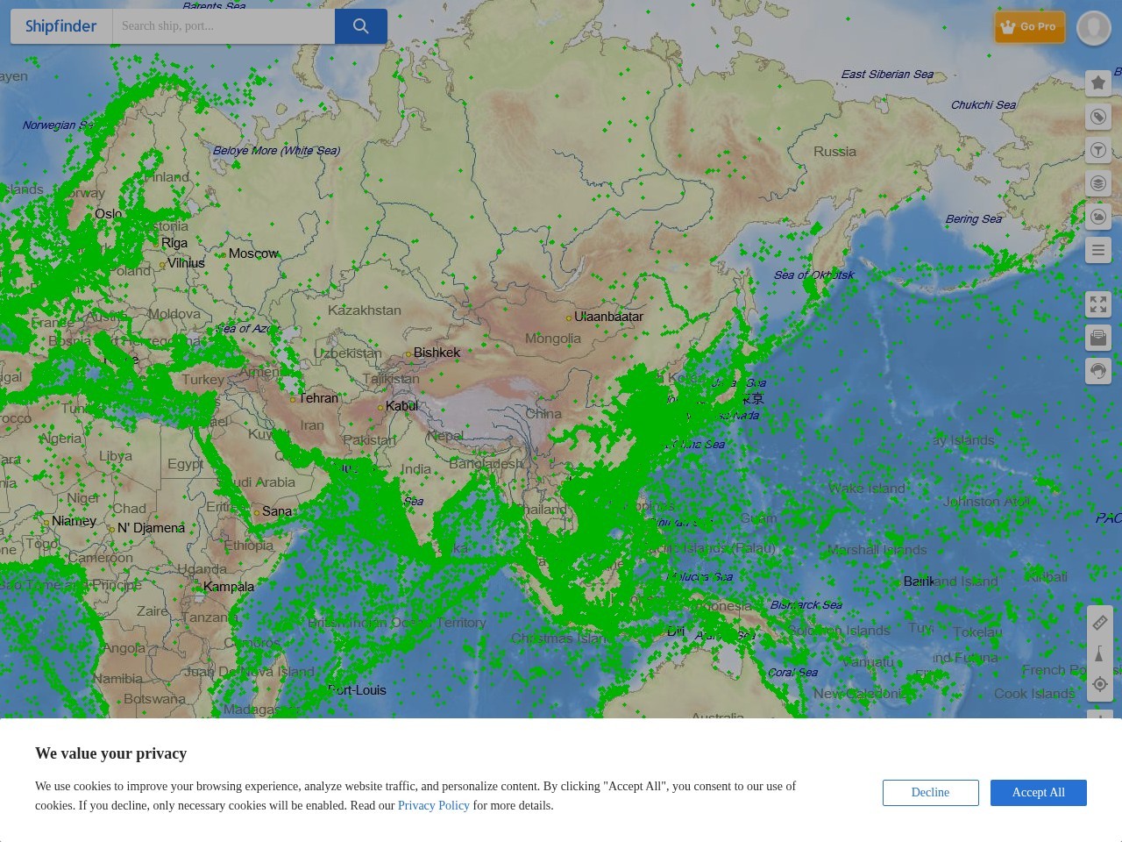Click the blue search magnifier button
This screenshot has width=1122, height=842.
click(x=360, y=26)
